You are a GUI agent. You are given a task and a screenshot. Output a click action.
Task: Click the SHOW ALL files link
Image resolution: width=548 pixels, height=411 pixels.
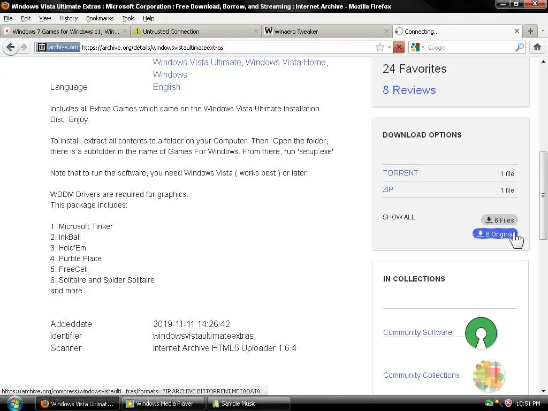tap(399, 217)
